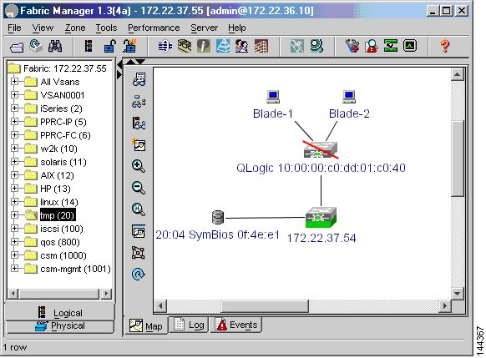Expand the tmp (20) tree node
Image resolution: width=486 pixels, height=358 pixels.
14,215
